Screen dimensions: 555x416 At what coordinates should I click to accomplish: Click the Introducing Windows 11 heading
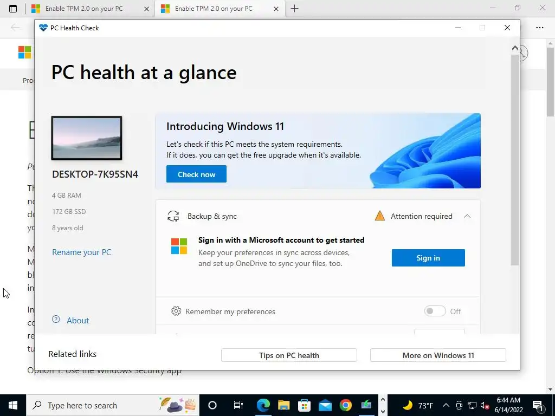[x=225, y=126]
